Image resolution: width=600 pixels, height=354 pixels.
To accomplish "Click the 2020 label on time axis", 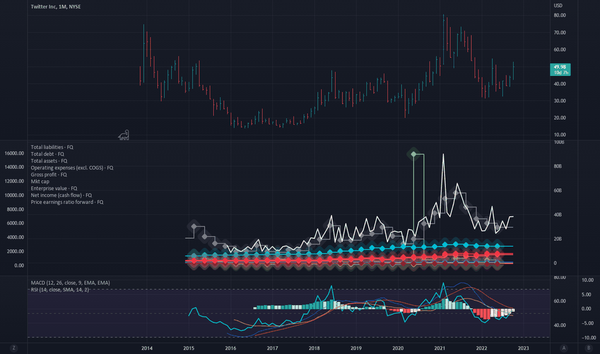I will point(398,348).
